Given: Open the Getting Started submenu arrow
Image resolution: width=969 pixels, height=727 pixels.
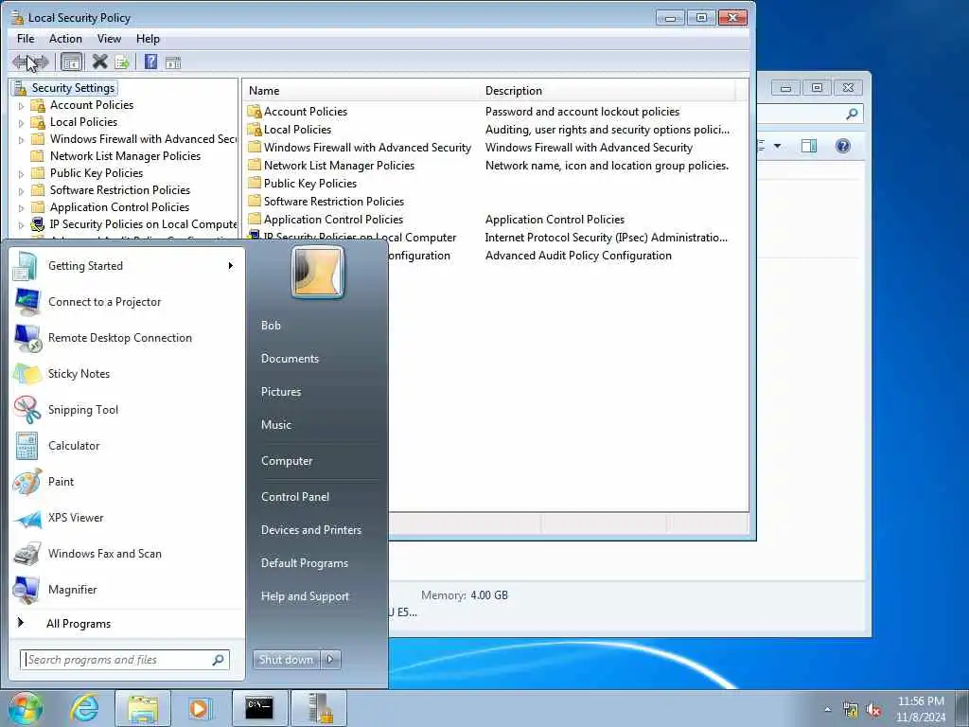Looking at the screenshot, I should click(230, 266).
